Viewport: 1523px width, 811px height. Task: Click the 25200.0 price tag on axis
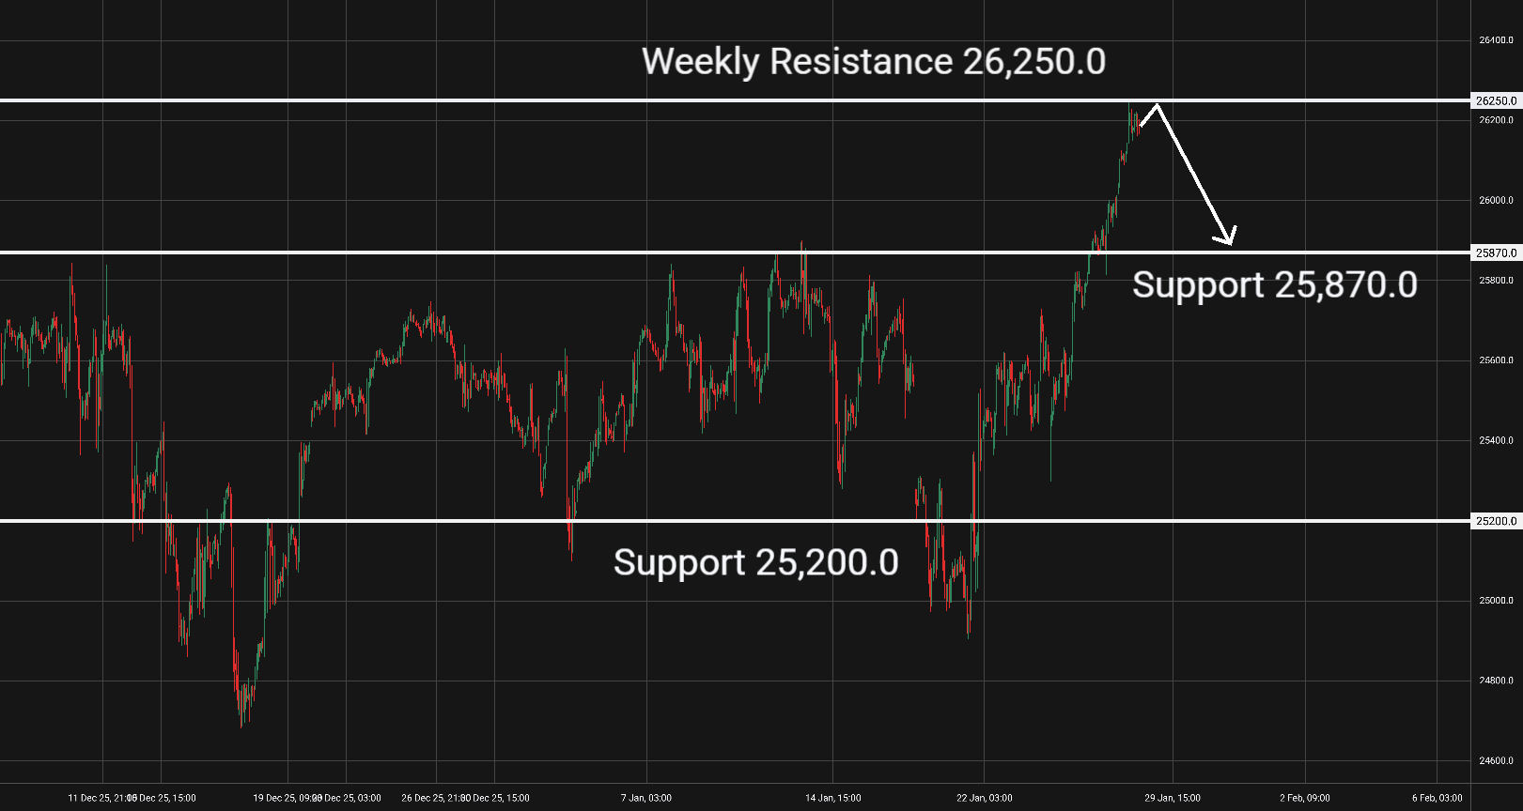pyautogui.click(x=1496, y=521)
